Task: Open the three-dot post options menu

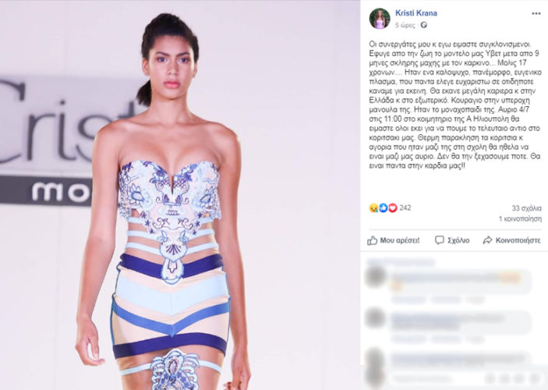Action: point(536,13)
